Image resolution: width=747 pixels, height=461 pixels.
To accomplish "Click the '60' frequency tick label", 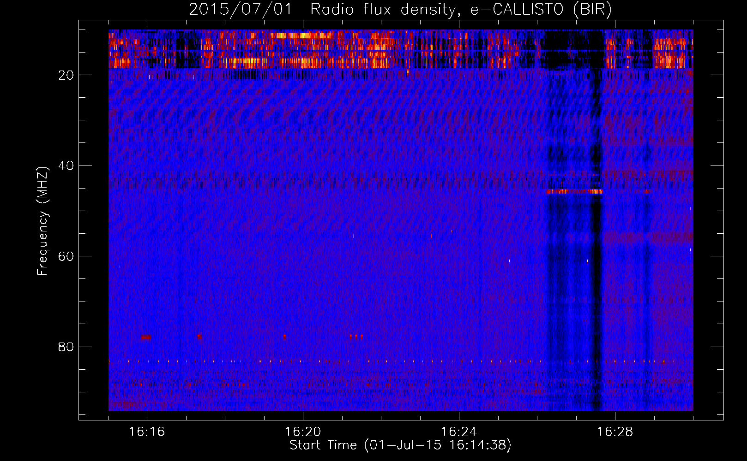I will (x=66, y=256).
